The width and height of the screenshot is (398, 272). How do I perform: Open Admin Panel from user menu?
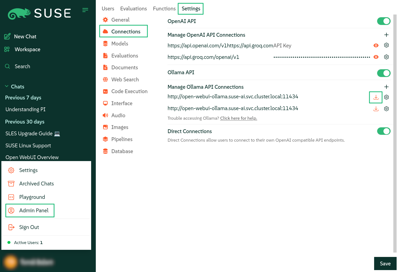tap(33, 210)
